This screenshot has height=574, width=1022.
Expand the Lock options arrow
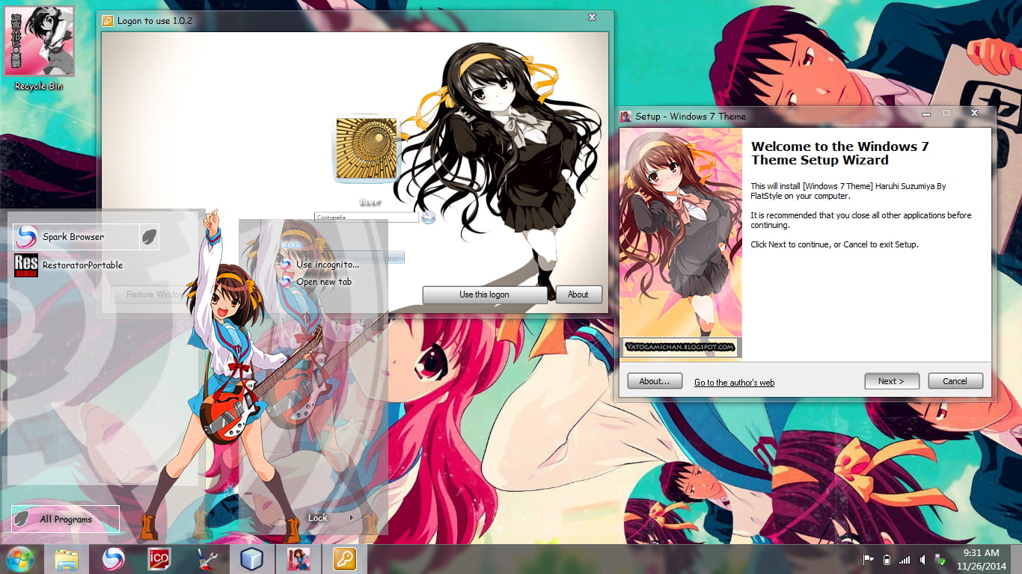pos(352,518)
